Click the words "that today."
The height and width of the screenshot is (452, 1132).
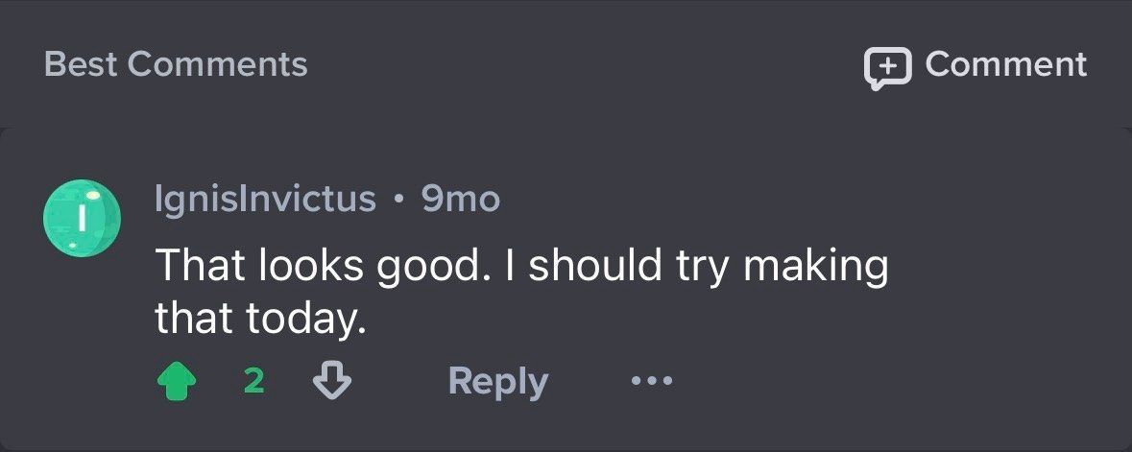260,319
